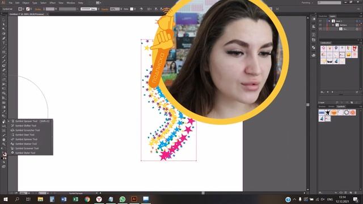Open the Effect menu

coord(53,3)
